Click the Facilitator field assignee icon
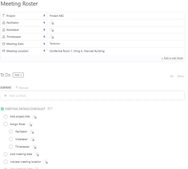This screenshot has height=169, width=188. (x=52, y=23)
